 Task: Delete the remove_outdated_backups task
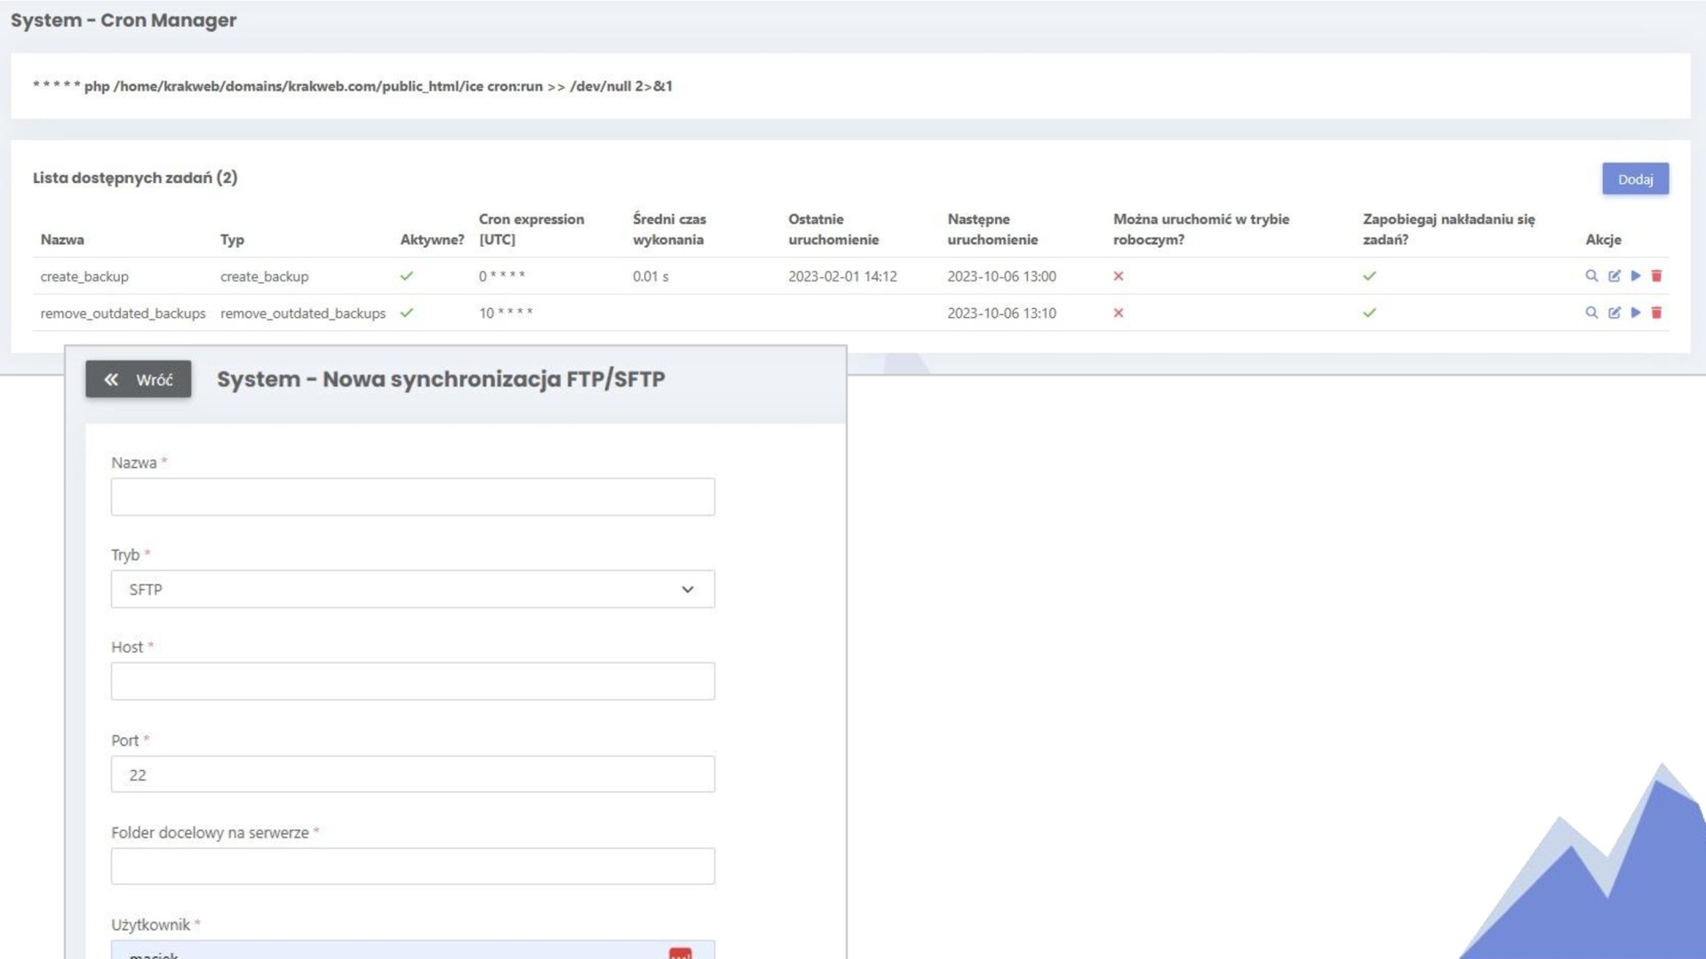click(1656, 313)
